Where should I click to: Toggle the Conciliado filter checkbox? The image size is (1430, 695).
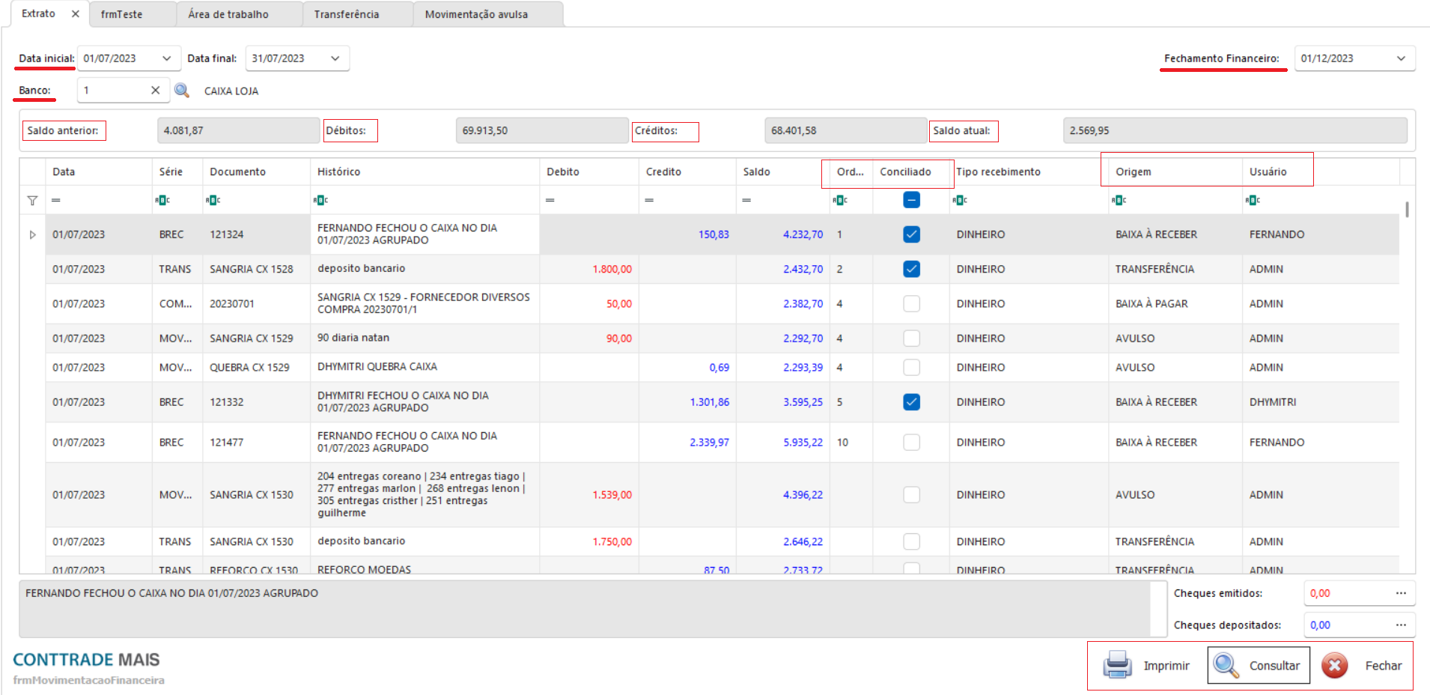tap(911, 201)
